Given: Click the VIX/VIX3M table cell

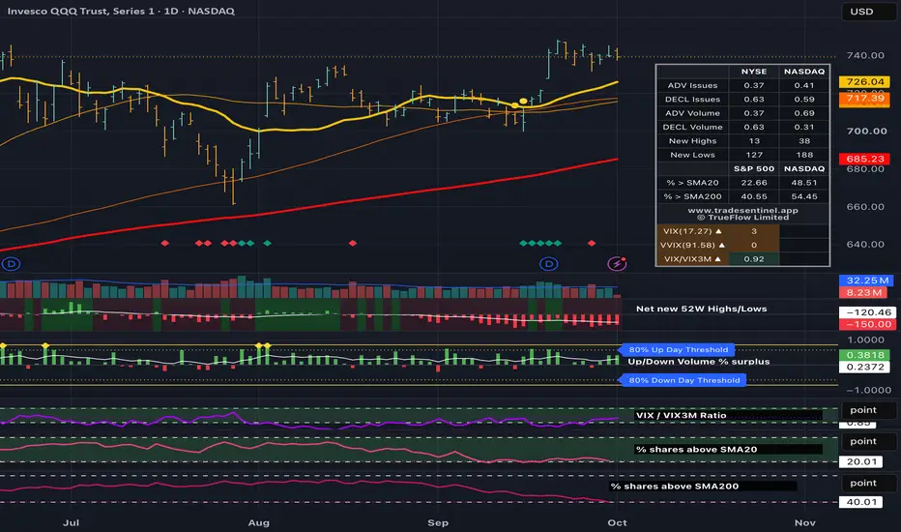Looking at the screenshot, I should (x=692, y=259).
